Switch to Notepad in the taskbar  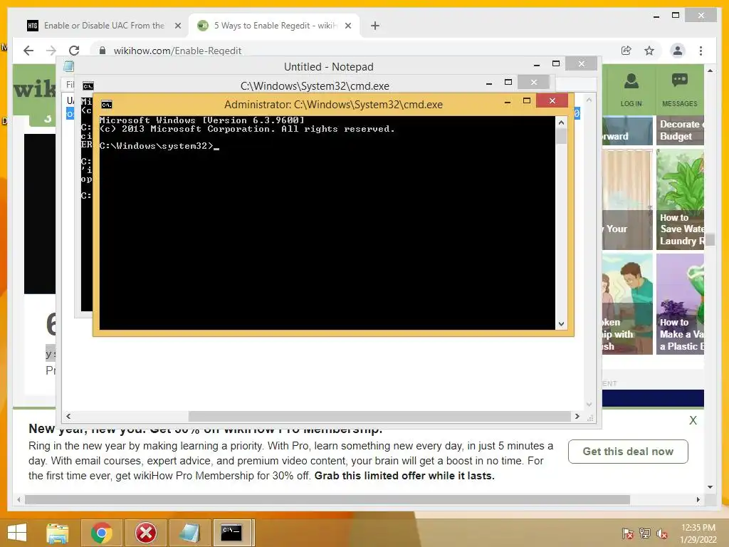pyautogui.click(x=189, y=533)
